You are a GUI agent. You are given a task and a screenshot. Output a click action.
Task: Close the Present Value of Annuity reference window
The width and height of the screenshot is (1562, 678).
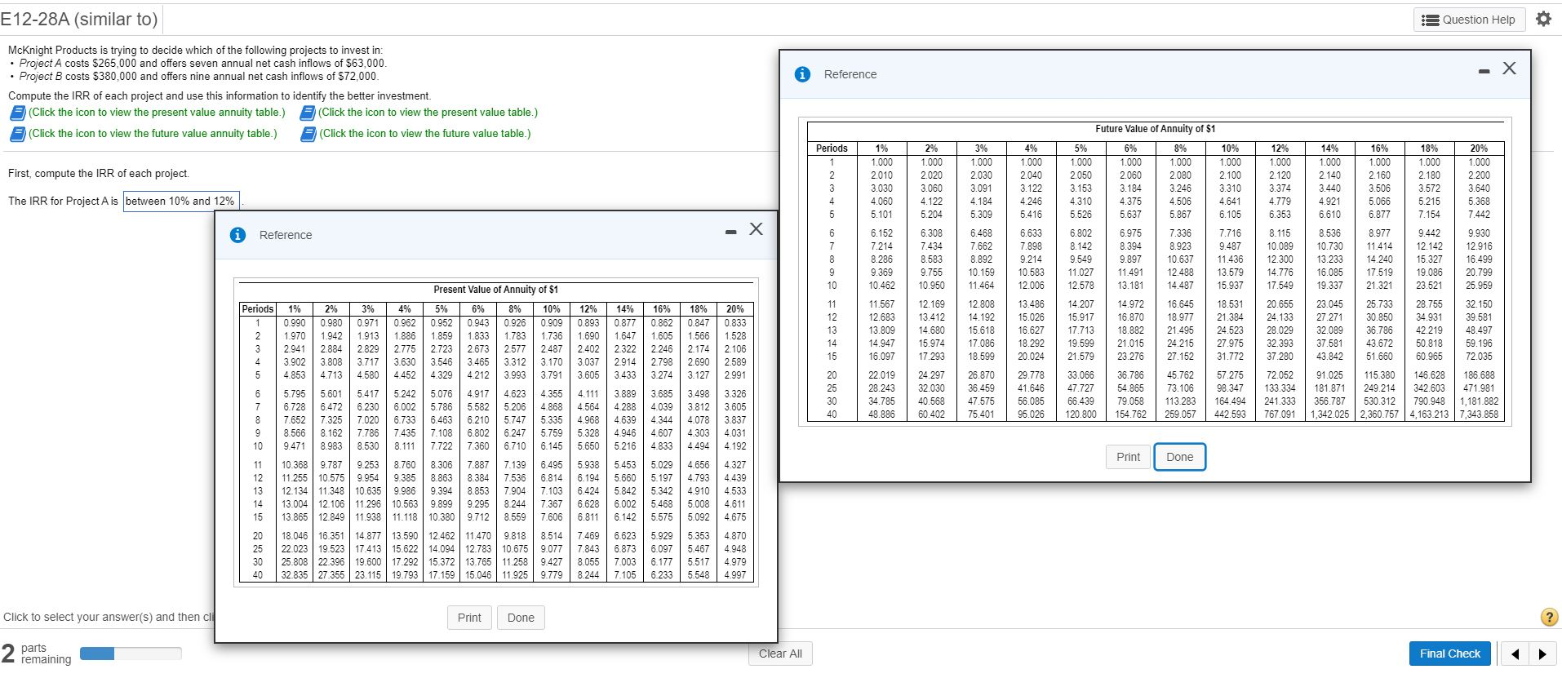tap(757, 229)
